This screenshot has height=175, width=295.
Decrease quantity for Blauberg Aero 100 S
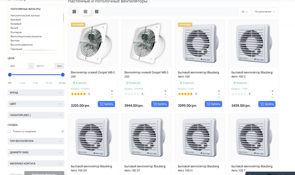click(272, 97)
